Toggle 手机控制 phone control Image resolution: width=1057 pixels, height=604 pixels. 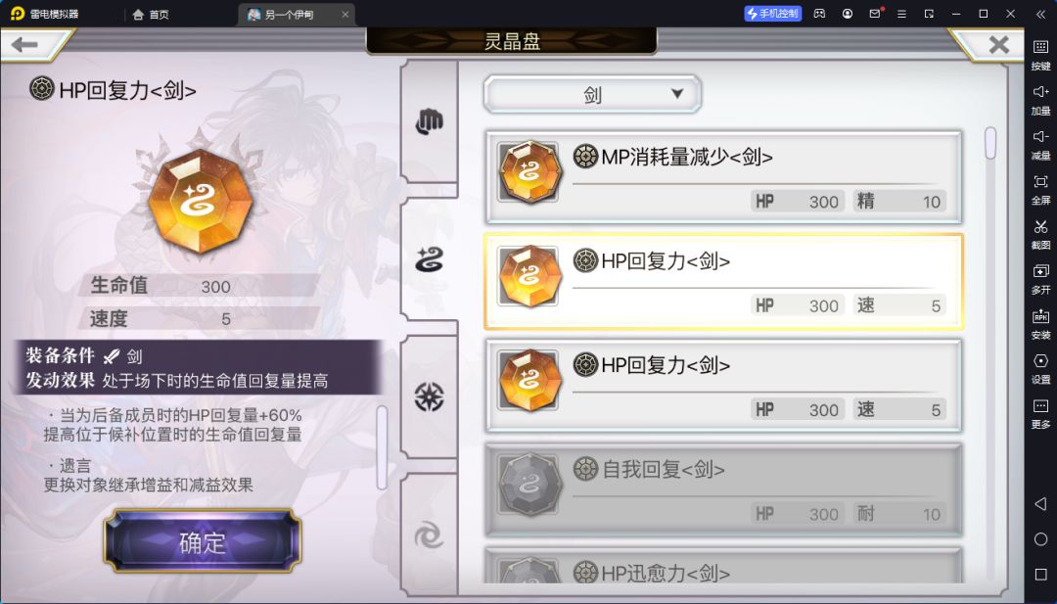click(772, 14)
